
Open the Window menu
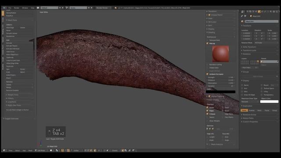click(25, 8)
